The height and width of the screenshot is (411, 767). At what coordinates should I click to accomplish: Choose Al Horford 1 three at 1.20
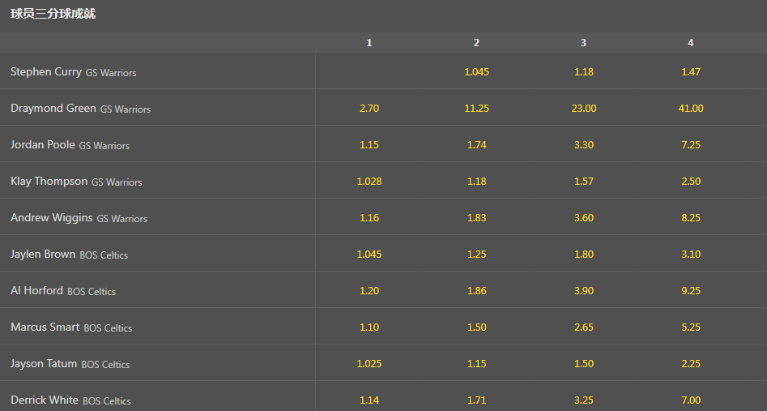coord(369,291)
